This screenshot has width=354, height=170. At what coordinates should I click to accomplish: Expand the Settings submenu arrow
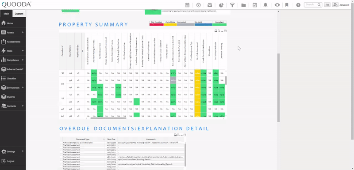pos(23,151)
